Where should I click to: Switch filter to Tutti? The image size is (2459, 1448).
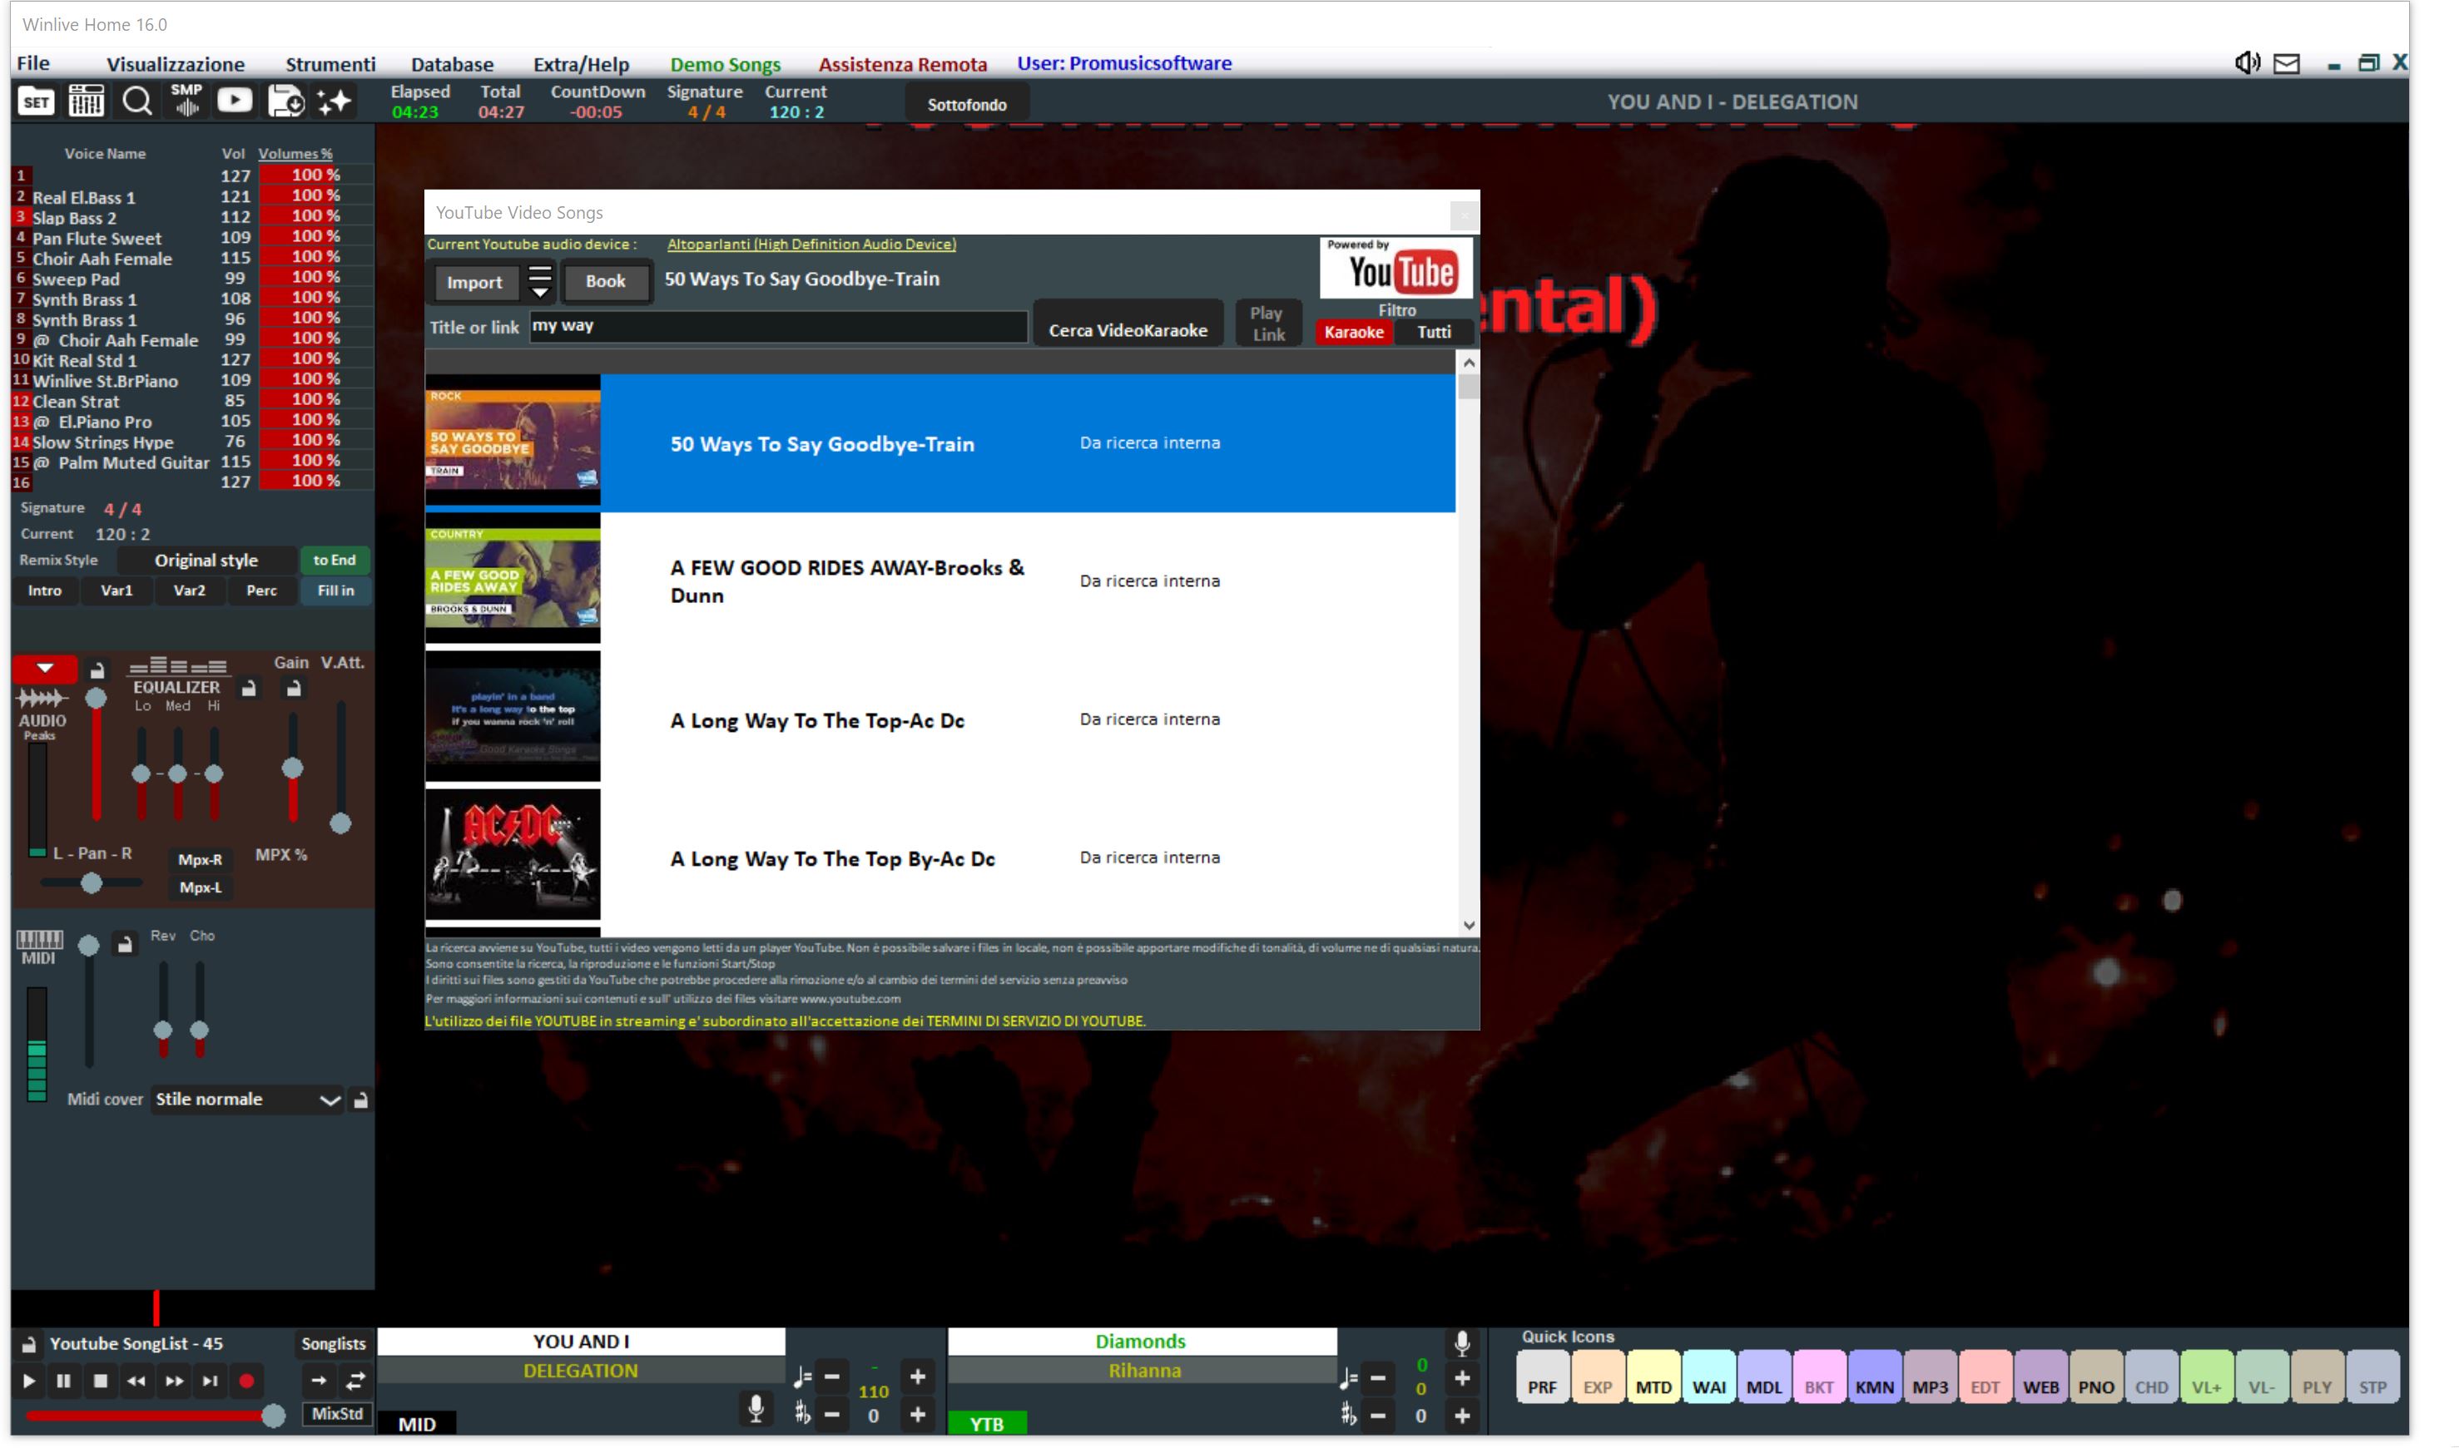tap(1434, 333)
